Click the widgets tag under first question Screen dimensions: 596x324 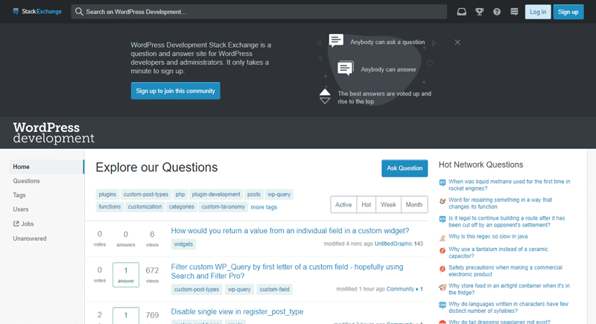tap(183, 244)
